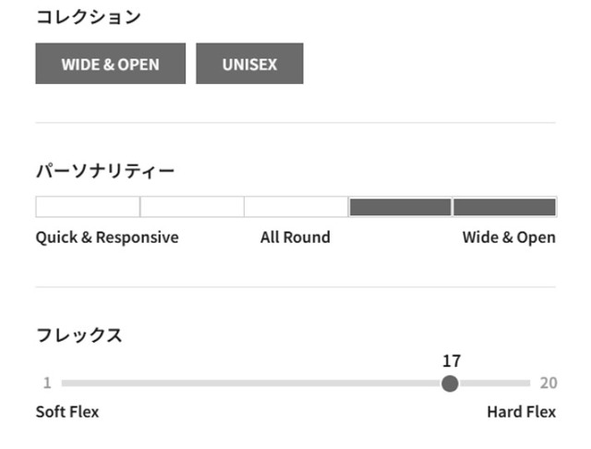
Task: Click the All Round label
Action: point(295,237)
